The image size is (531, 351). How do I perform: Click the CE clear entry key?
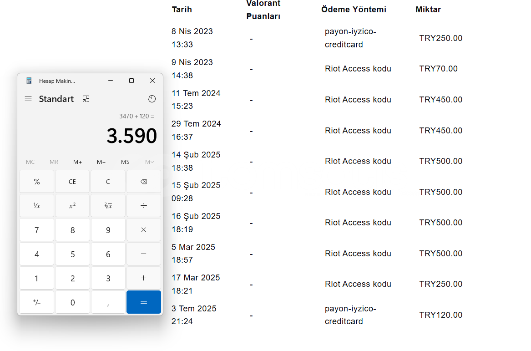tap(72, 182)
